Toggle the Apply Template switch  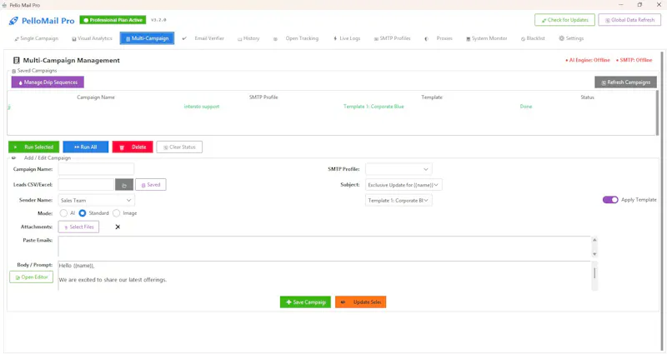(610, 200)
